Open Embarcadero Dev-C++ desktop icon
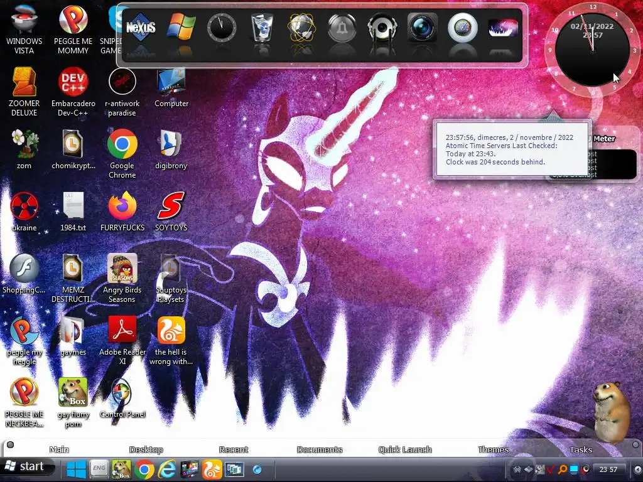This screenshot has width=643, height=482. [x=73, y=92]
